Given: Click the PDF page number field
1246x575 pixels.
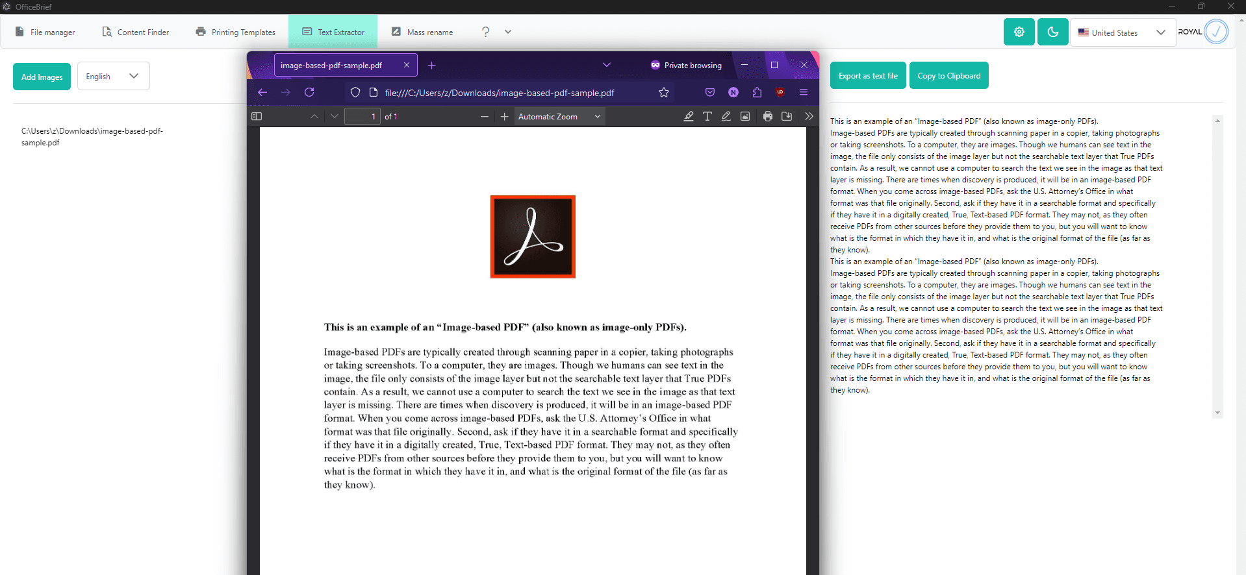Looking at the screenshot, I should point(362,116).
